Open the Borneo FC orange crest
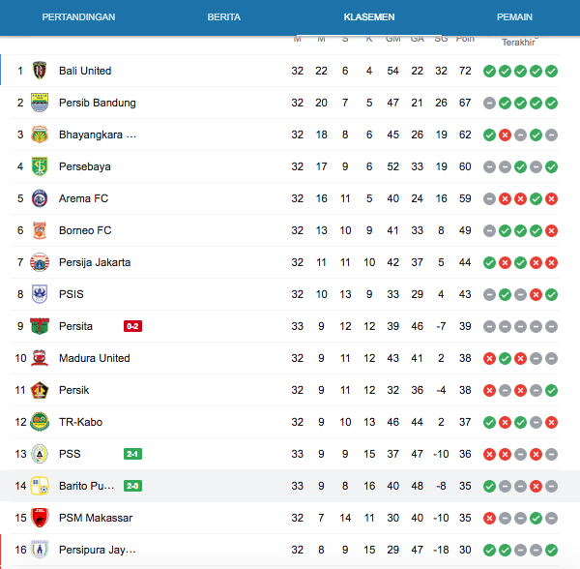This screenshot has width=580, height=569. [x=40, y=230]
